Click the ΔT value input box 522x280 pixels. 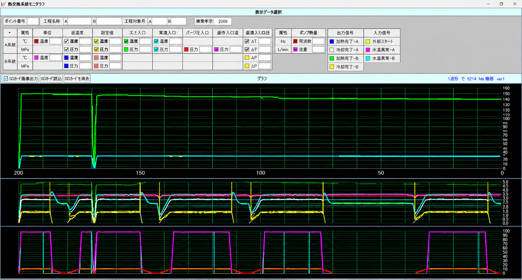tap(265, 41)
